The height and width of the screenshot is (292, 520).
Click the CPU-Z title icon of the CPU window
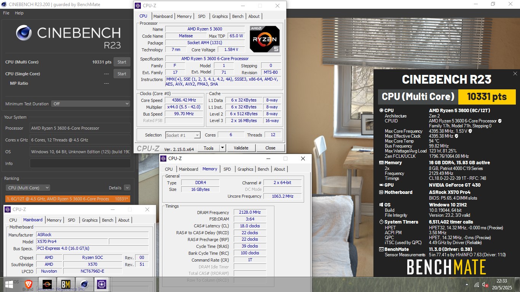pos(138,6)
